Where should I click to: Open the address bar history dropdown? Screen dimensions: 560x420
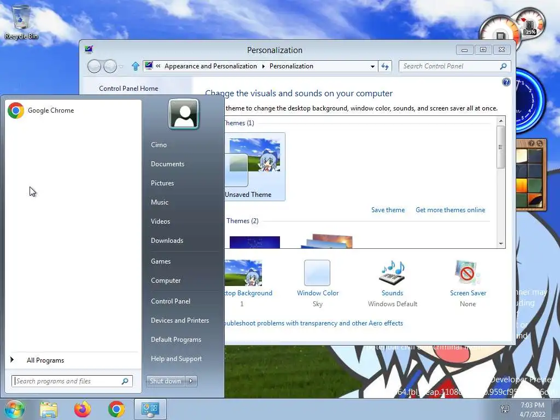point(372,66)
